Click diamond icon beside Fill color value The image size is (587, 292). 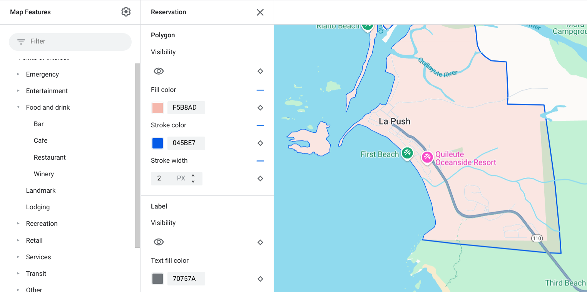(x=260, y=108)
